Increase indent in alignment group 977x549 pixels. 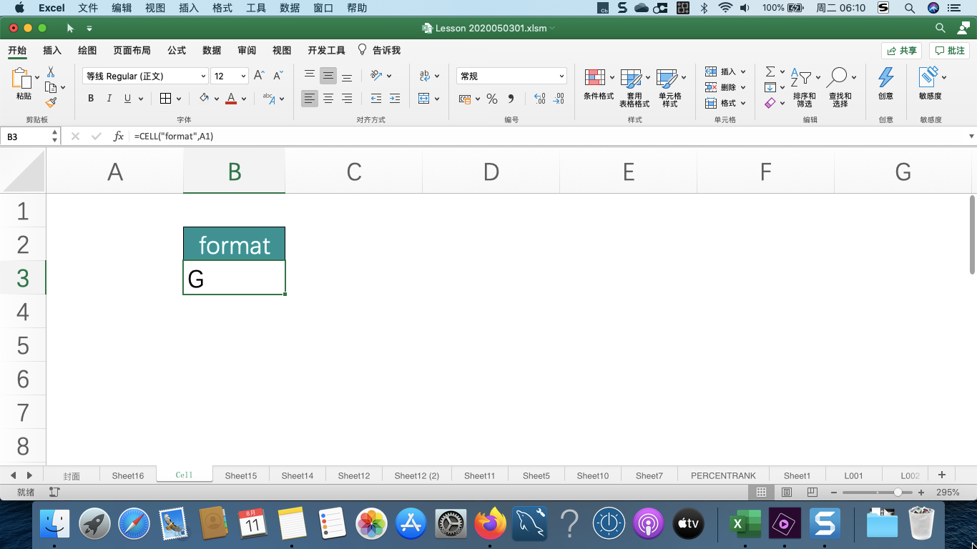395,99
